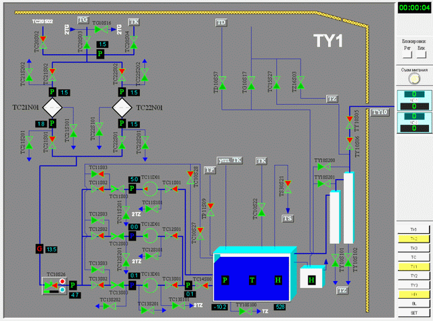433x321 pixels.
Task: Click the TS label button
Action: pyautogui.click(x=288, y=218)
